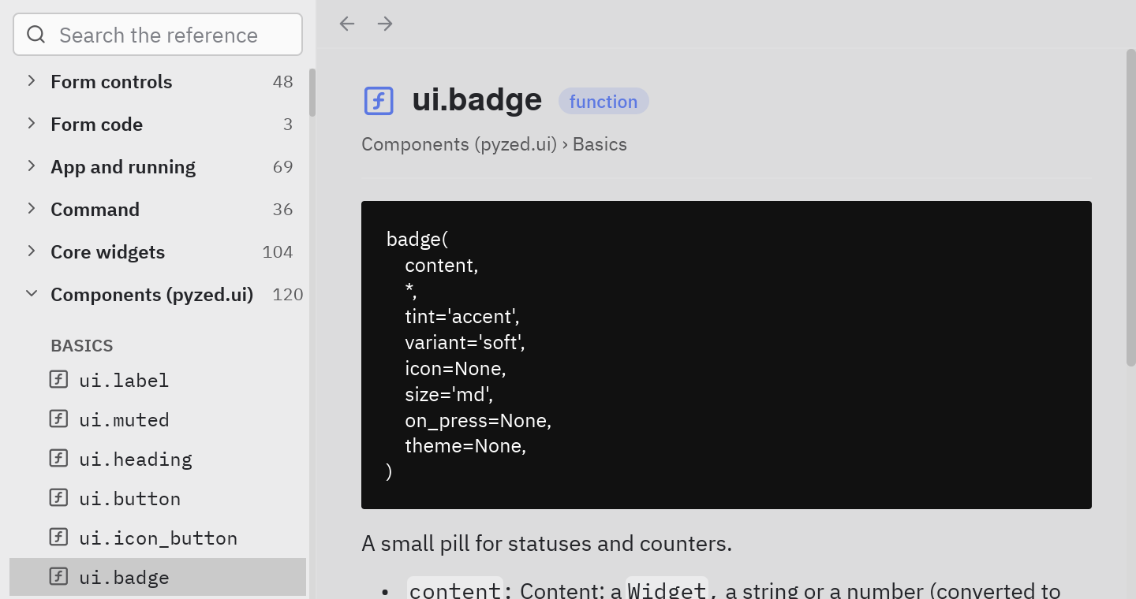1136x599 pixels.
Task: Click the ui.badge page title
Action: pos(477,100)
